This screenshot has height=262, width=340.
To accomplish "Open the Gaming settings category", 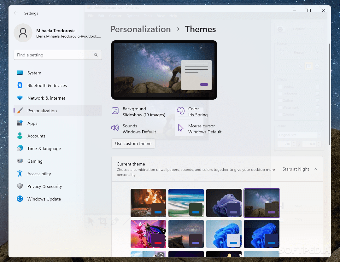I will point(58,161).
